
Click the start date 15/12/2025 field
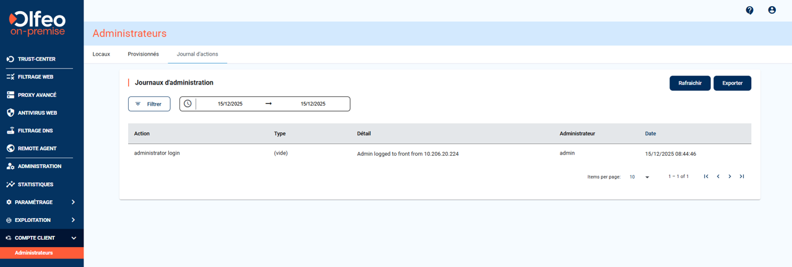click(x=230, y=104)
